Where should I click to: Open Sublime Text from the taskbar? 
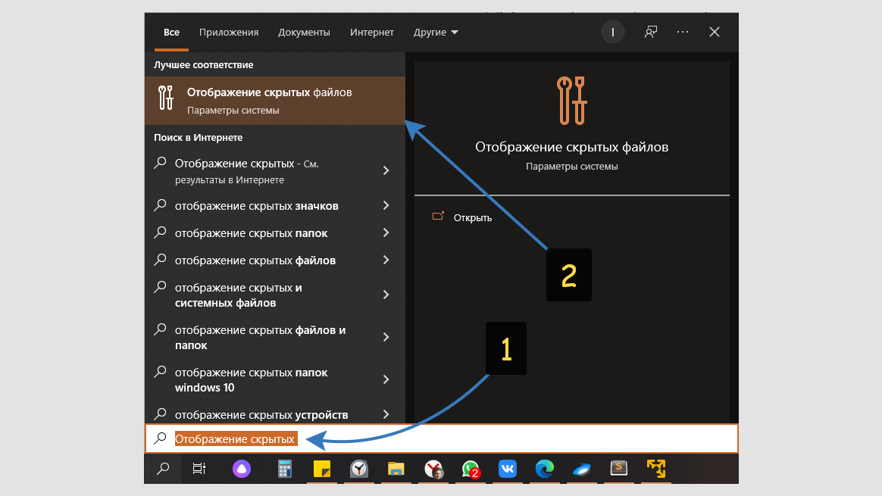click(619, 468)
